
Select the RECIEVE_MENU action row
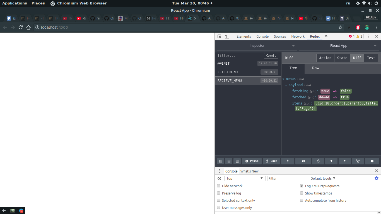pos(248,81)
